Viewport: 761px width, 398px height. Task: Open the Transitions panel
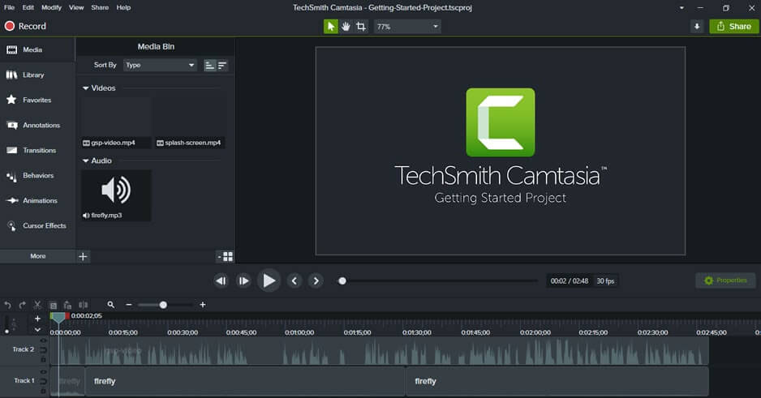[x=37, y=150]
